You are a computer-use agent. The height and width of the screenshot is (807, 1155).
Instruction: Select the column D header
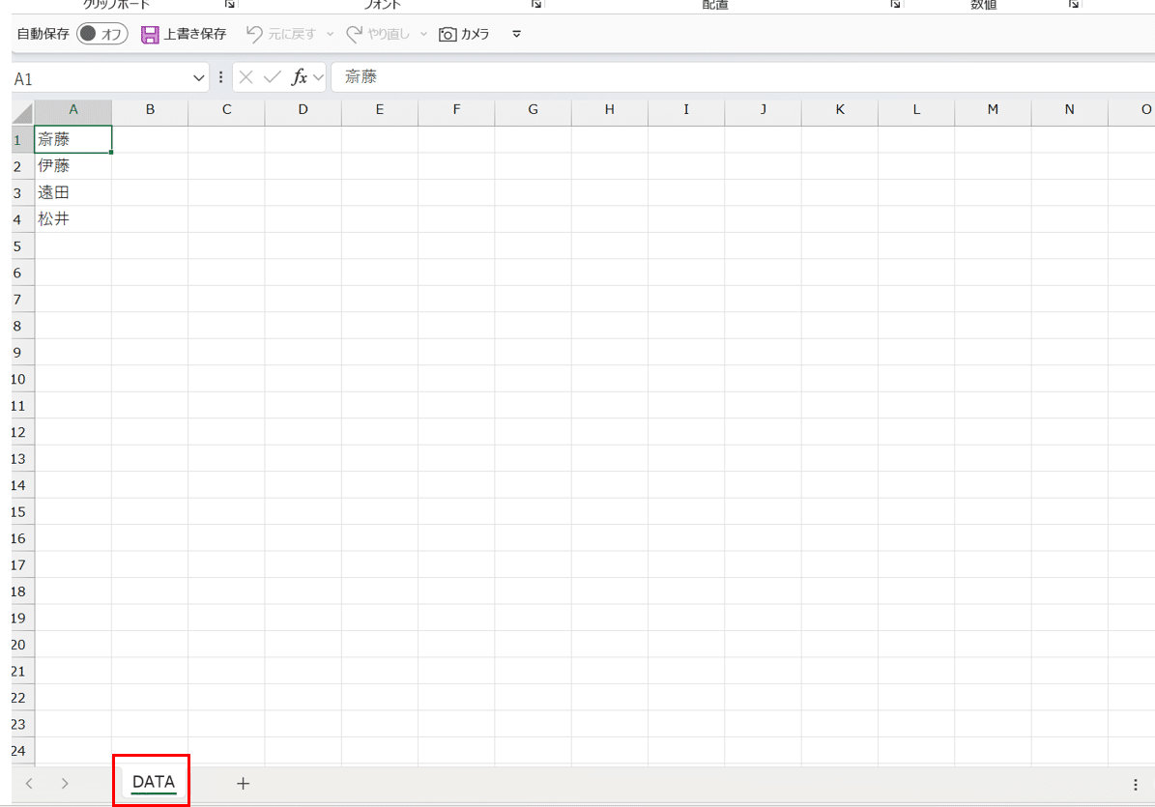tap(303, 109)
